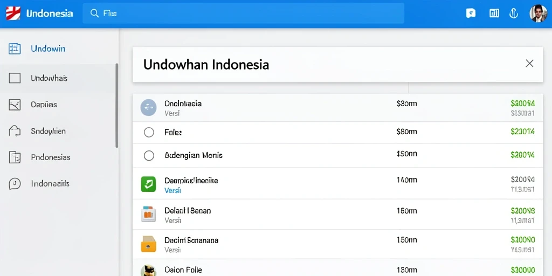Click the grid icon beside Undowin
The height and width of the screenshot is (276, 552).
(x=15, y=49)
